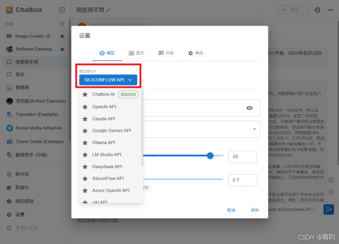Choose OpenAI API from provider list
339x244 pixels.
coord(111,107)
